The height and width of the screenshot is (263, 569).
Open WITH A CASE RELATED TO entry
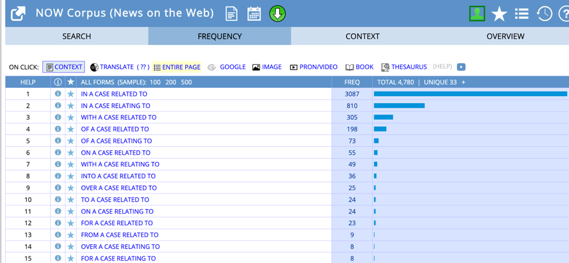(x=119, y=117)
